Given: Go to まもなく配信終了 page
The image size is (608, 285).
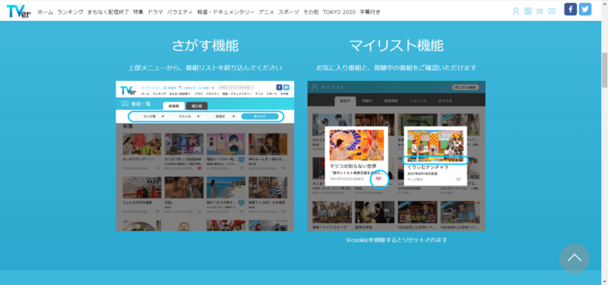Looking at the screenshot, I should 108,12.
